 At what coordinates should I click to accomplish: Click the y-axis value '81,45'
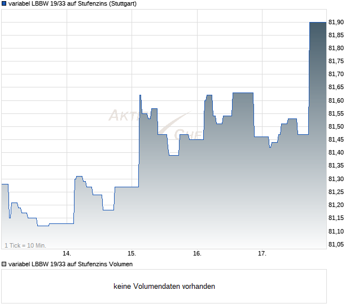336,139
